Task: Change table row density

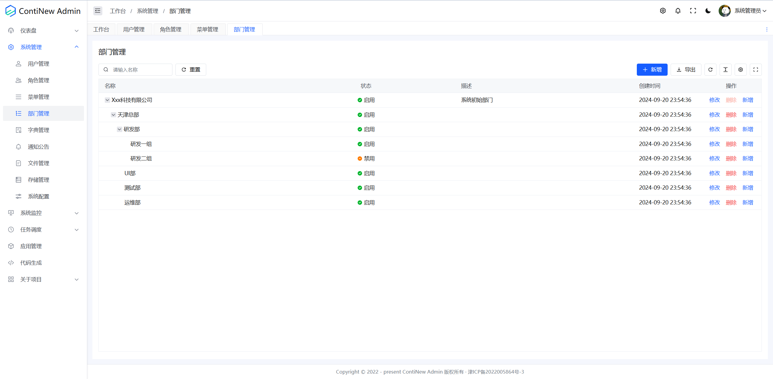Action: pyautogui.click(x=726, y=70)
